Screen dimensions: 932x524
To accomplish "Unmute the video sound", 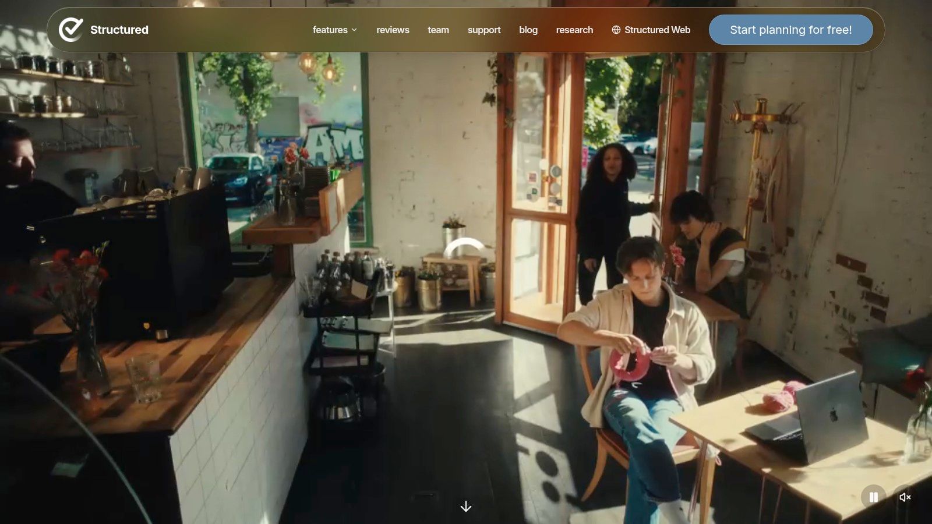I will coord(905,497).
